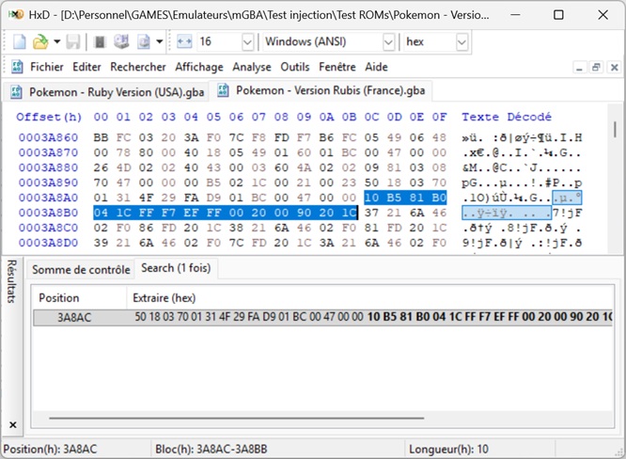Click the Open main memory chip icon
626x459 pixels.
(99, 42)
